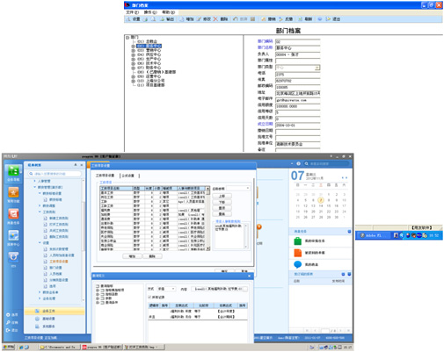Screen dimensions: 444x352
Task: Open the orange star favorites sidebar icon
Action: [x=13, y=192]
